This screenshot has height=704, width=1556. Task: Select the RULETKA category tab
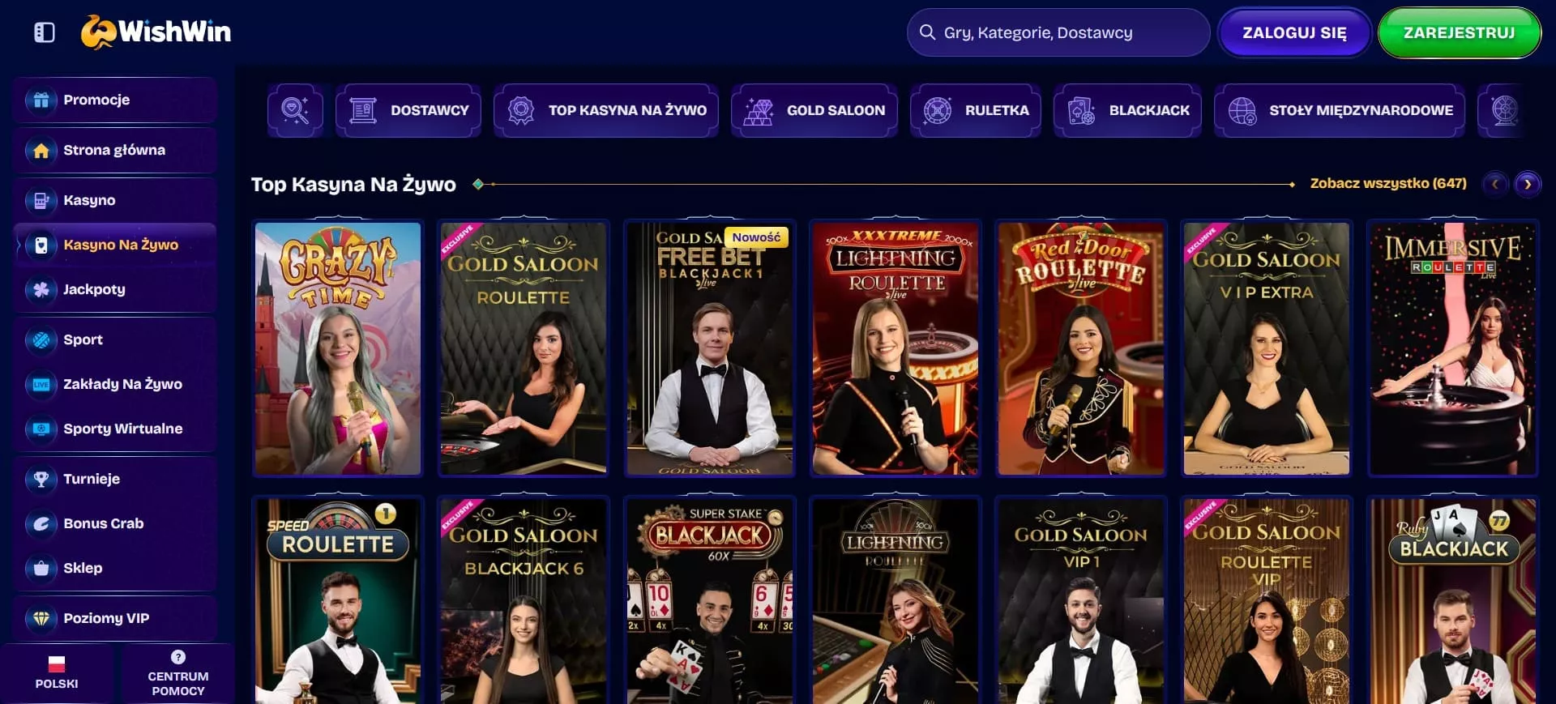pyautogui.click(x=976, y=110)
